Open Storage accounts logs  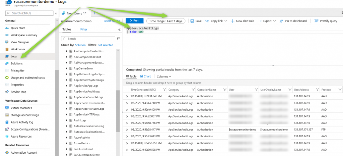click(x=25, y=115)
